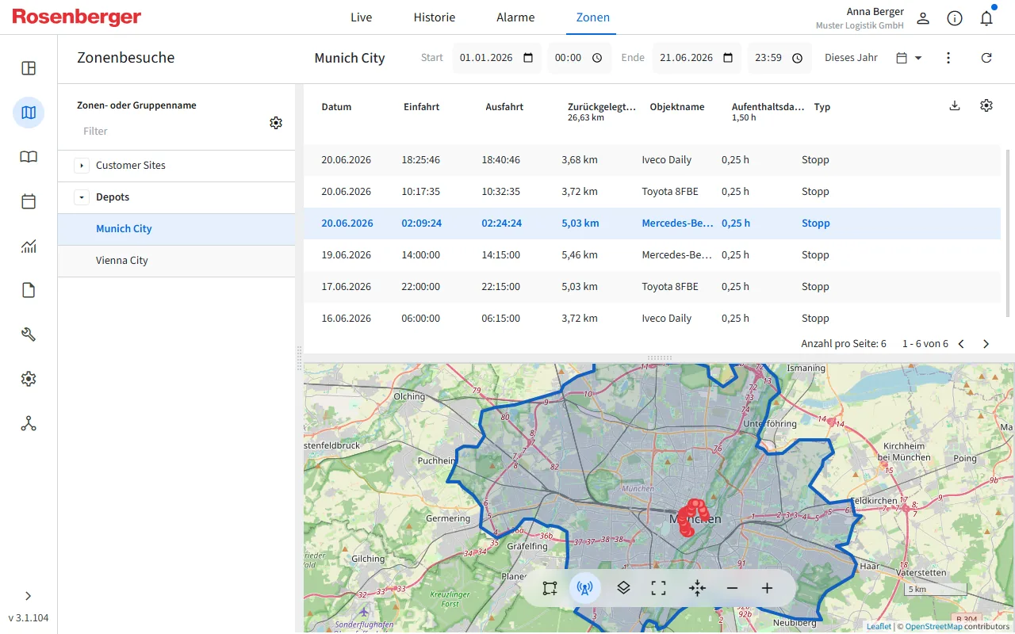Open the dashboard layout sidebar icon
Screen dimensions: 1015x634
pos(29,68)
